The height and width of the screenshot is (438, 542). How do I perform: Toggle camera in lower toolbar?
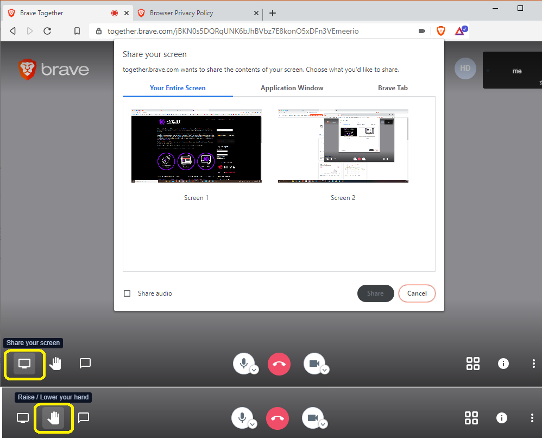tap(313, 417)
